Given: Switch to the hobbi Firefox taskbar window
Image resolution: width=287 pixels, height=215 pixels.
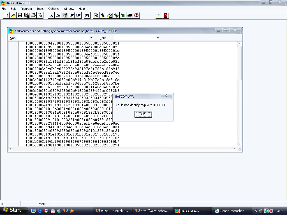Looking at the screenshot, I should point(152,211).
